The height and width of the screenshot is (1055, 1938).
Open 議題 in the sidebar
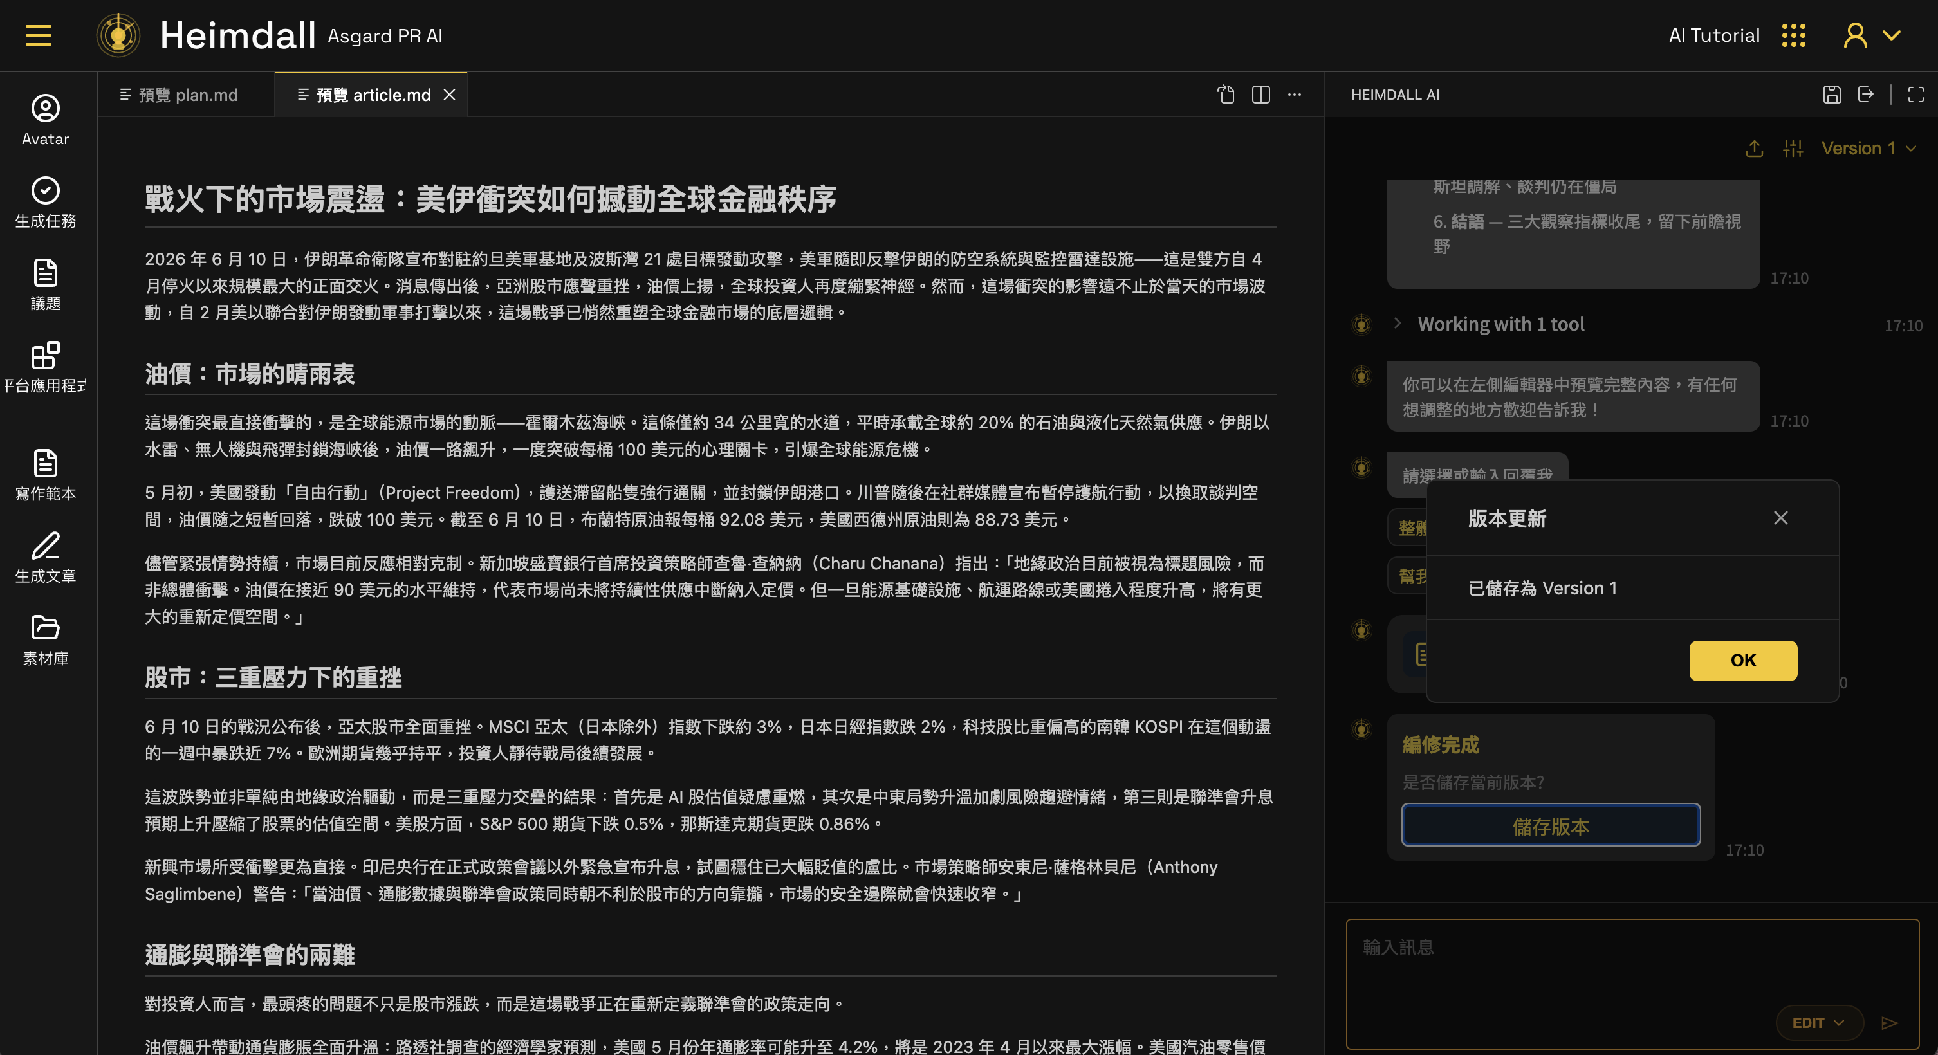pyautogui.click(x=45, y=284)
